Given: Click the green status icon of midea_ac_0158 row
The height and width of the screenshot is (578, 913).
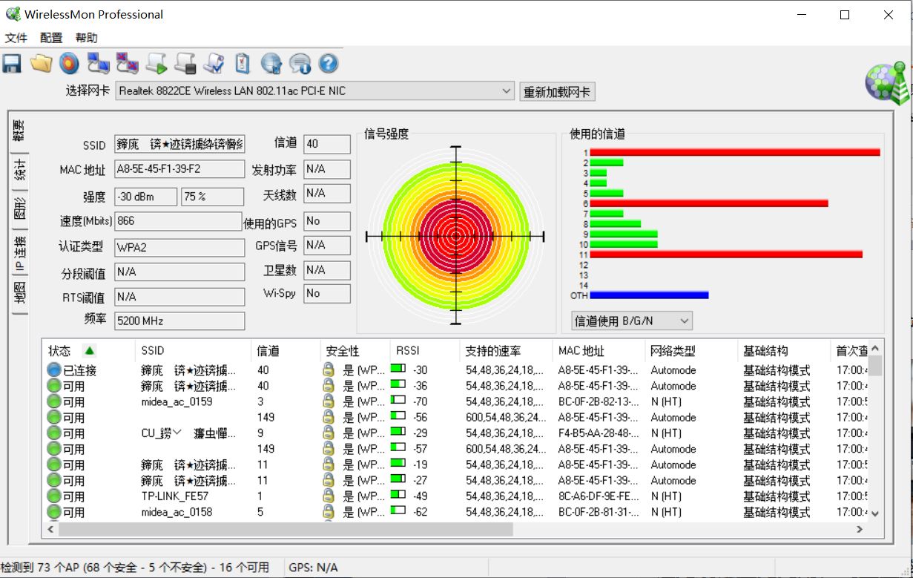Looking at the screenshot, I should coord(54,512).
